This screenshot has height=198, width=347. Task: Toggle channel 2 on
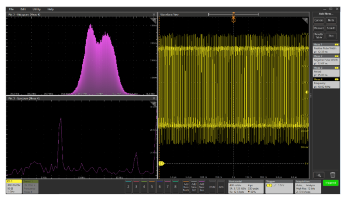click(x=128, y=186)
